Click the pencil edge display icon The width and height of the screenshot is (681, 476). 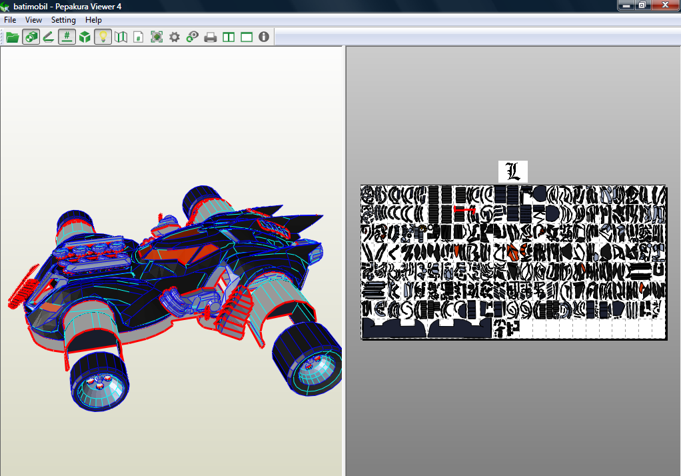point(49,37)
